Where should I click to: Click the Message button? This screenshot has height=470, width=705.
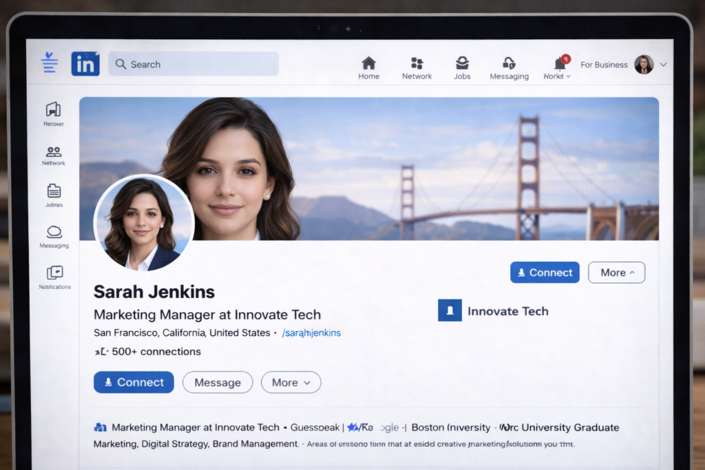(218, 383)
